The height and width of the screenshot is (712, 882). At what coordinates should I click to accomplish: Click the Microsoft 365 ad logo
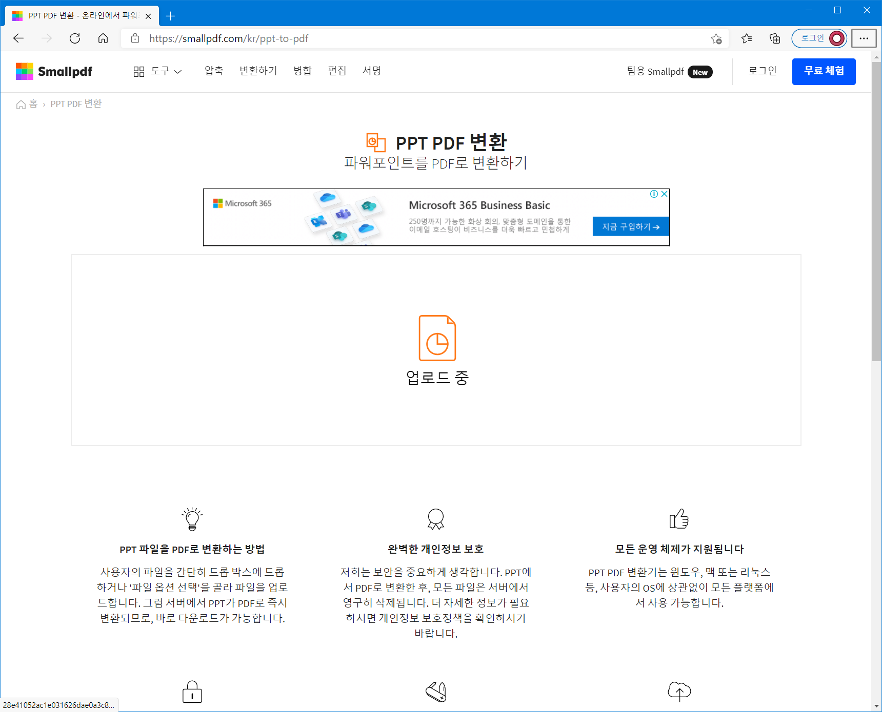point(242,203)
